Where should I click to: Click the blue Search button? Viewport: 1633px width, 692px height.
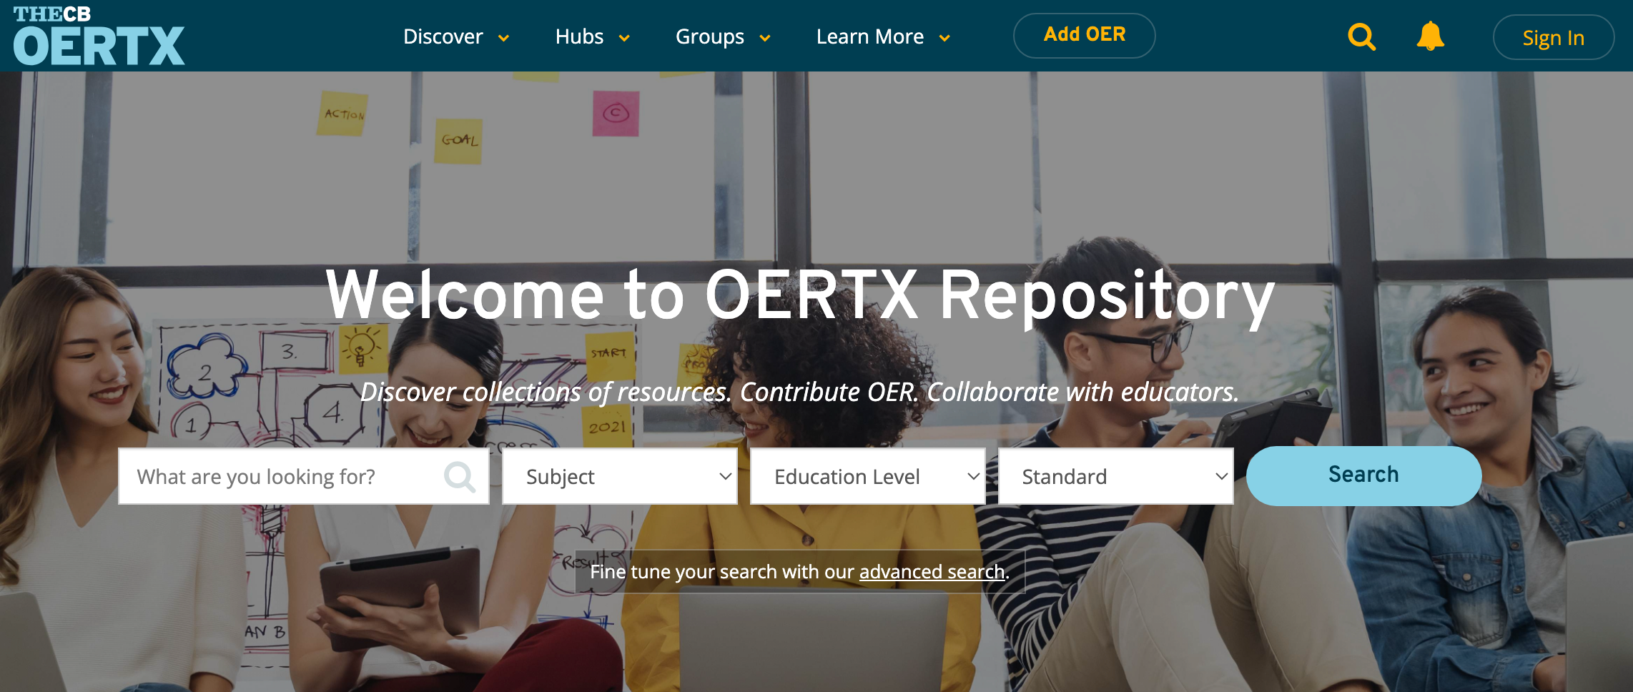coord(1363,475)
